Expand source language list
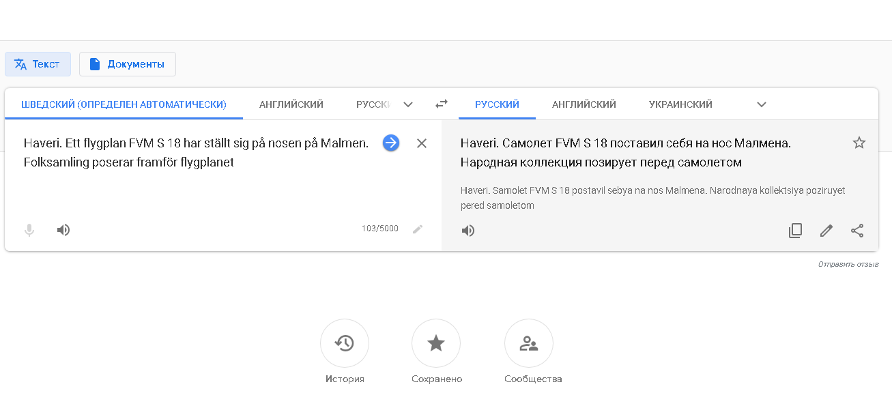This screenshot has width=892, height=393. (x=408, y=104)
